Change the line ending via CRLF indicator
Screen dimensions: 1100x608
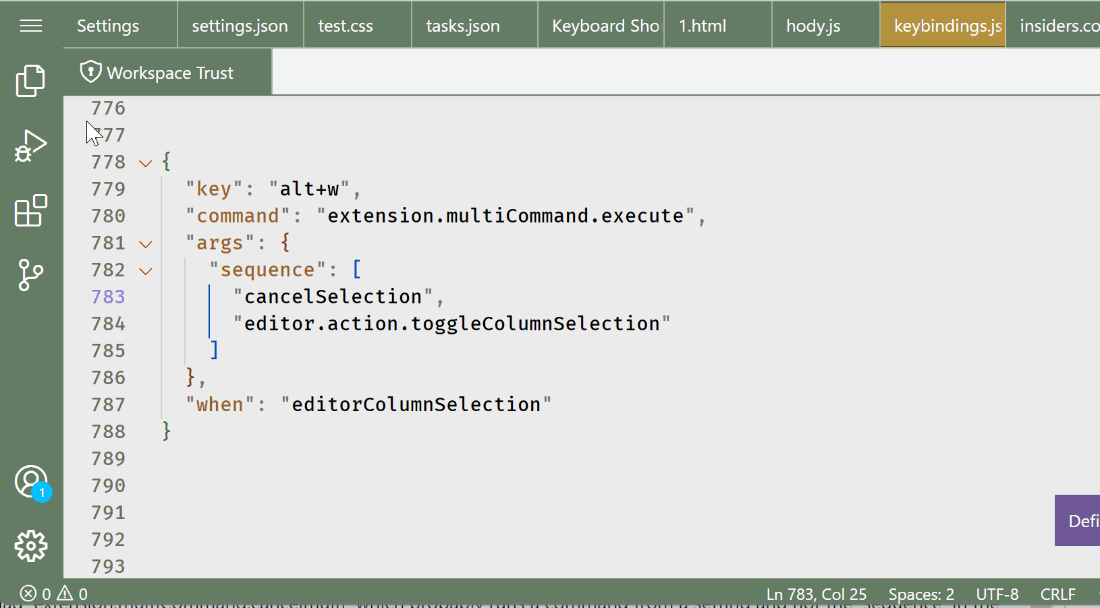click(1057, 594)
